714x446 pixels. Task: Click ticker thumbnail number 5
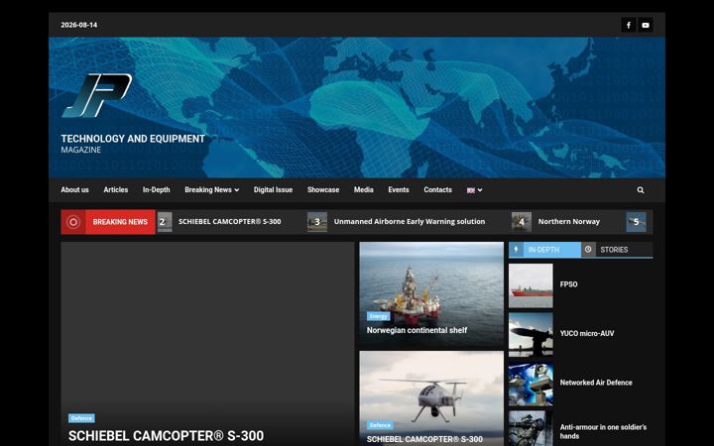(x=636, y=222)
